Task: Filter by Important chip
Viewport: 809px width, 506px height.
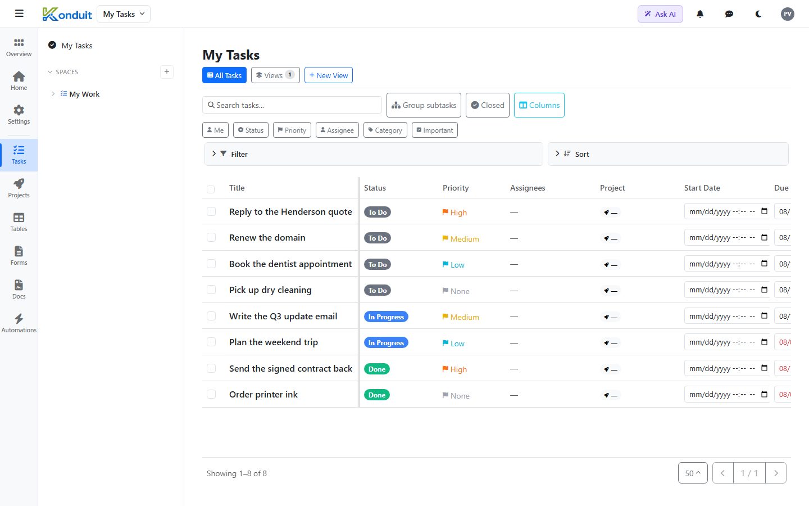Action: point(435,130)
